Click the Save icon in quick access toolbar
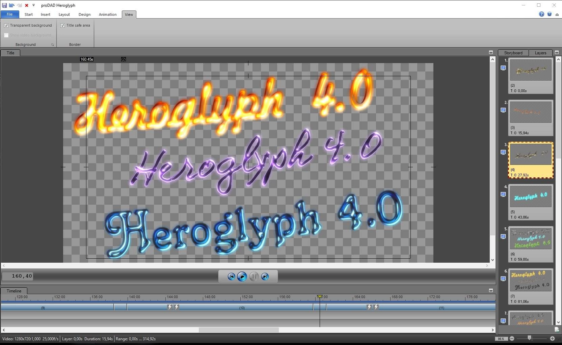 tap(4, 5)
